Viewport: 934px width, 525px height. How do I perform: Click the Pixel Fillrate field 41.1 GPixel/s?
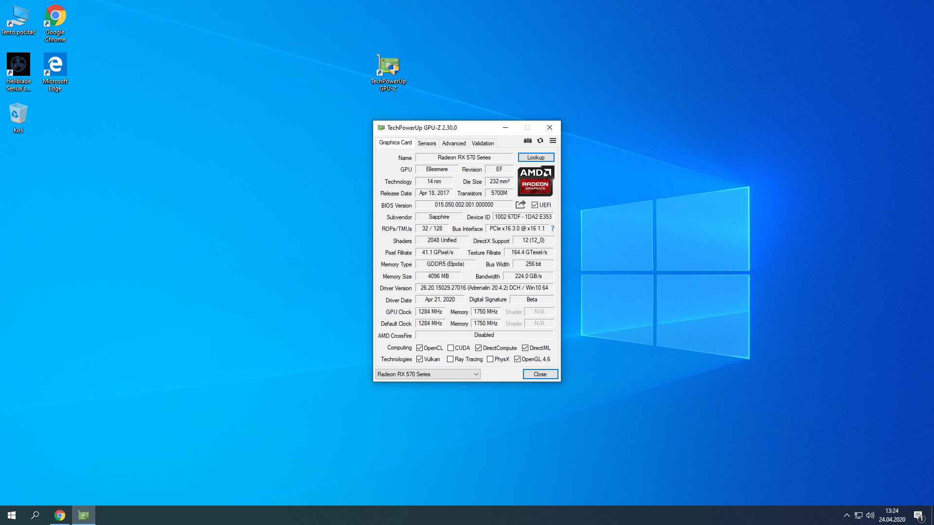coord(437,252)
